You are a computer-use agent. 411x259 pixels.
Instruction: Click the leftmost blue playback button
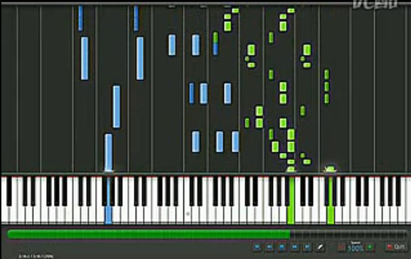257,247
